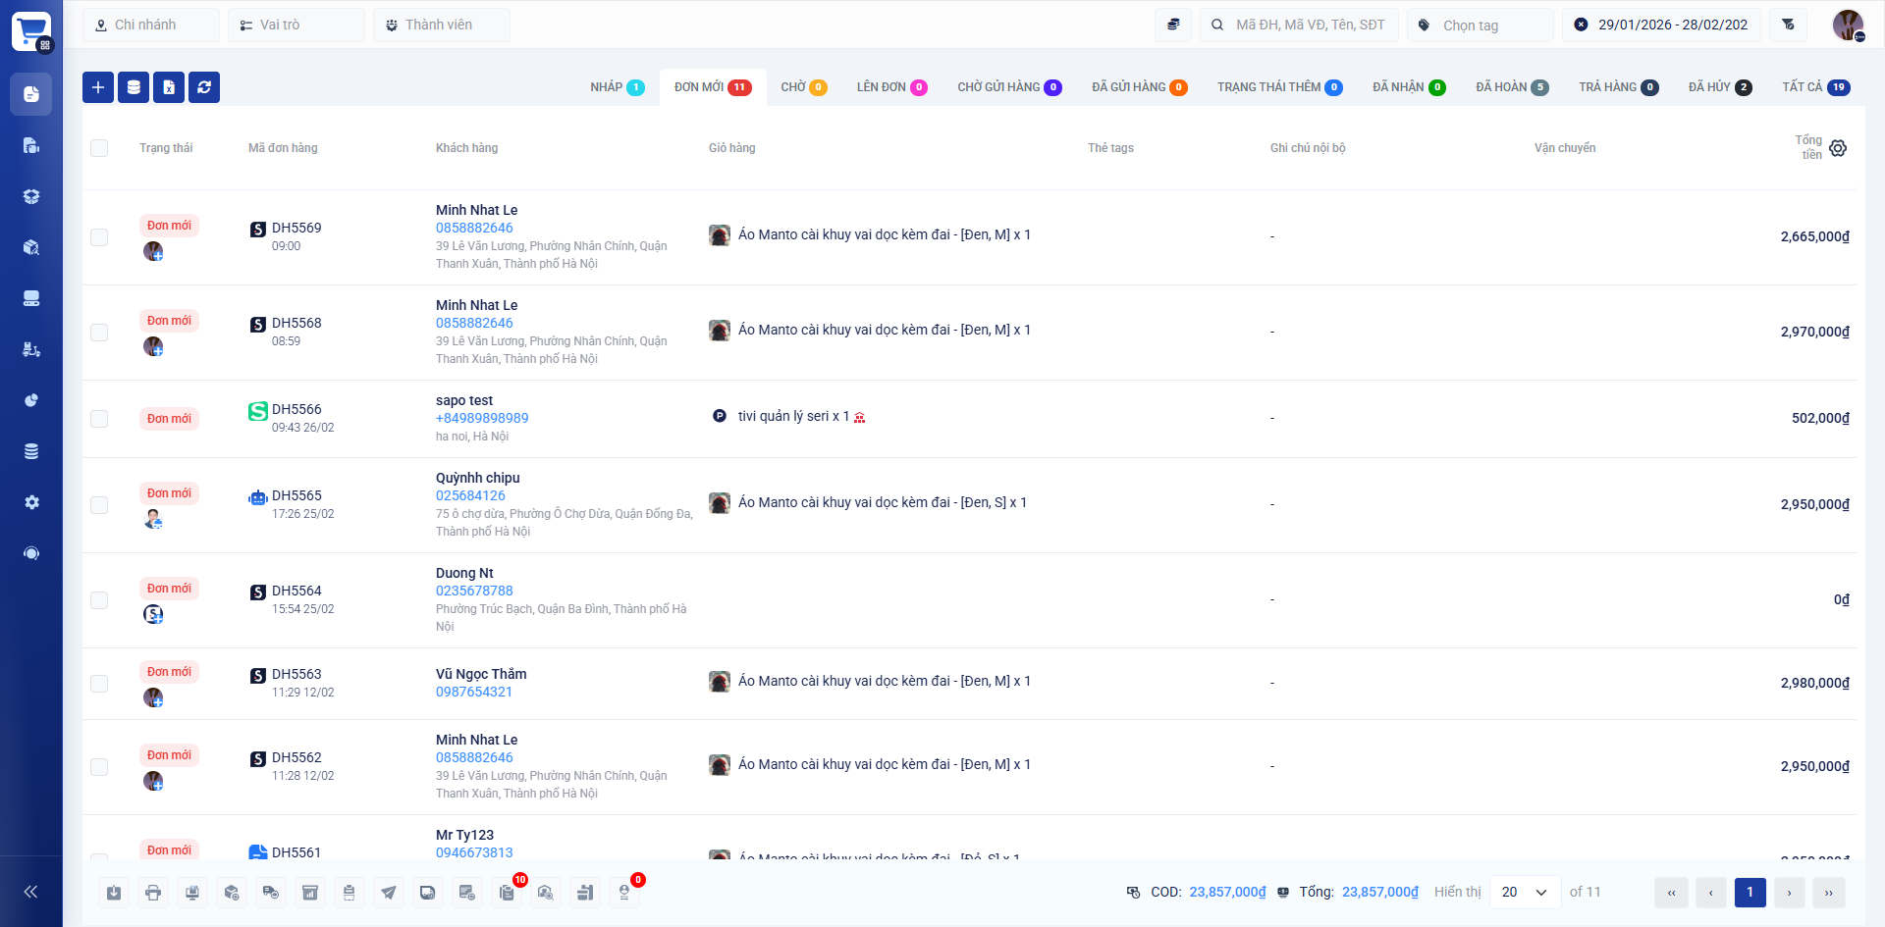Check the box for order DH5565
This screenshot has height=927, width=1885.
99,505
